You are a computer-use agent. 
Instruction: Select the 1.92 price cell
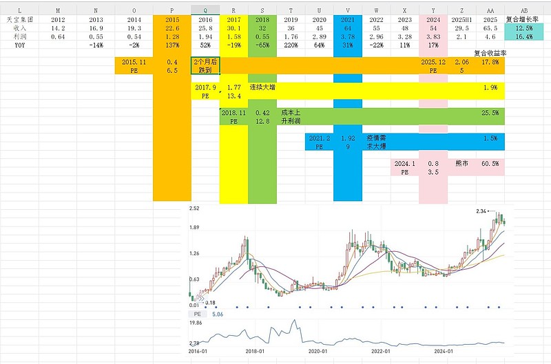pos(348,138)
